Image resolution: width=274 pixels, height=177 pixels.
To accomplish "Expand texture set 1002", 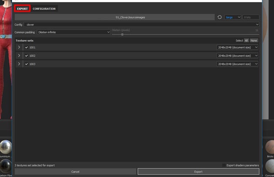I will (19, 56).
